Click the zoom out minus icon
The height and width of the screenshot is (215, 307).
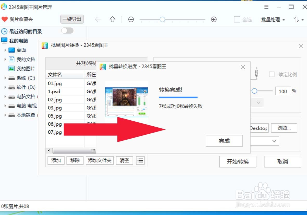coord(131,19)
